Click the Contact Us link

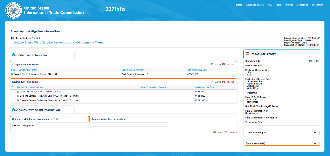302,5
